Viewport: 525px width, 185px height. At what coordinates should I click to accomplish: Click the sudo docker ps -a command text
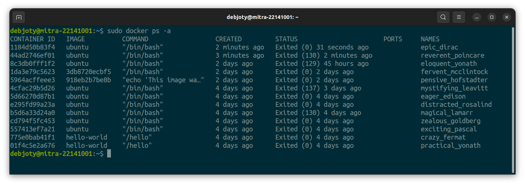[x=139, y=31]
